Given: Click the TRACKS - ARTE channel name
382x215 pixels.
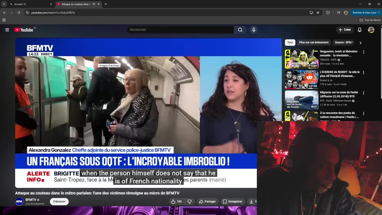Looking at the screenshot, I should click(x=328, y=60).
